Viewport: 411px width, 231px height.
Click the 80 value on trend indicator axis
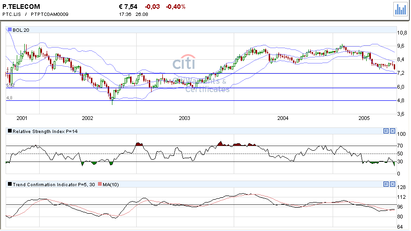[400, 217]
